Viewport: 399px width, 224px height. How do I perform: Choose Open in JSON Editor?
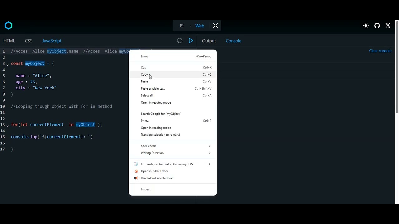click(173, 171)
